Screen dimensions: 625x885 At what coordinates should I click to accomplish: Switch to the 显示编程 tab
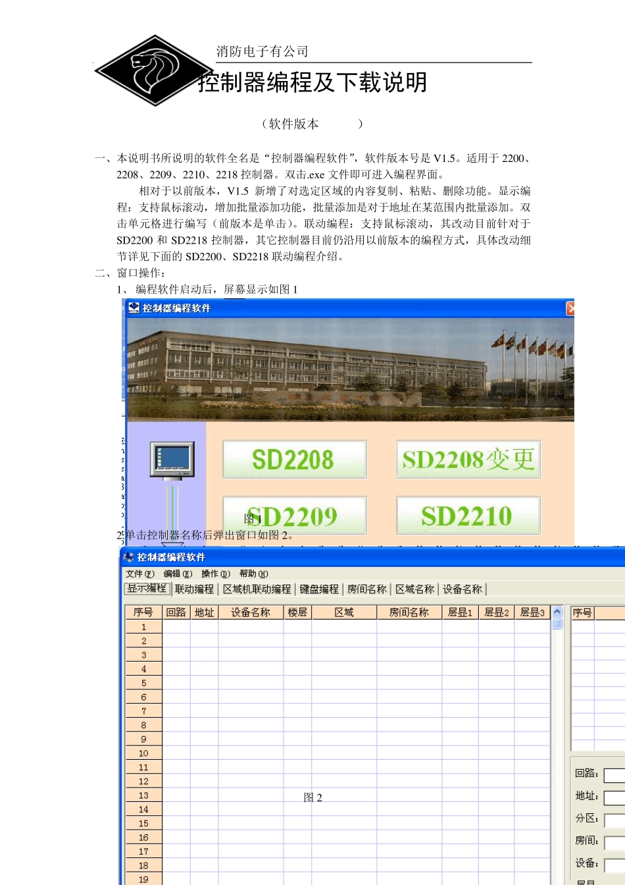(x=147, y=589)
